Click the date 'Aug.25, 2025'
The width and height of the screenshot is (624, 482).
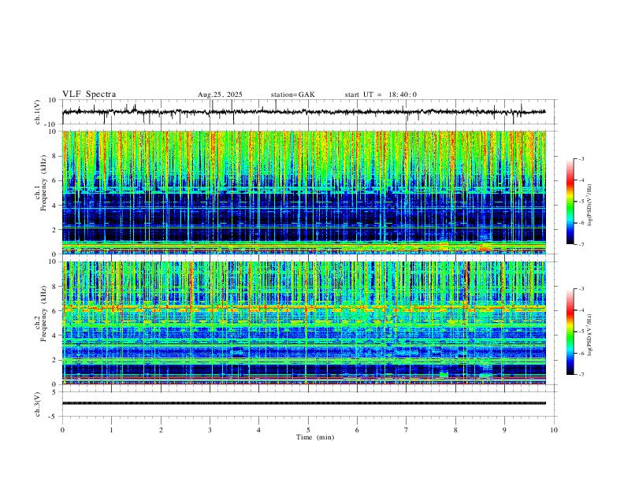(x=220, y=95)
